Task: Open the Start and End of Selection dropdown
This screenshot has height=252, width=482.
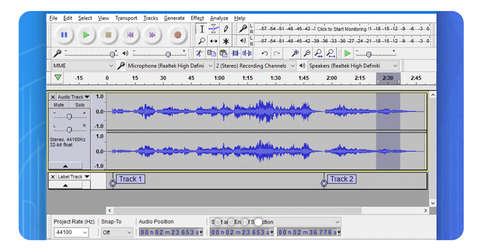Action: 275,222
